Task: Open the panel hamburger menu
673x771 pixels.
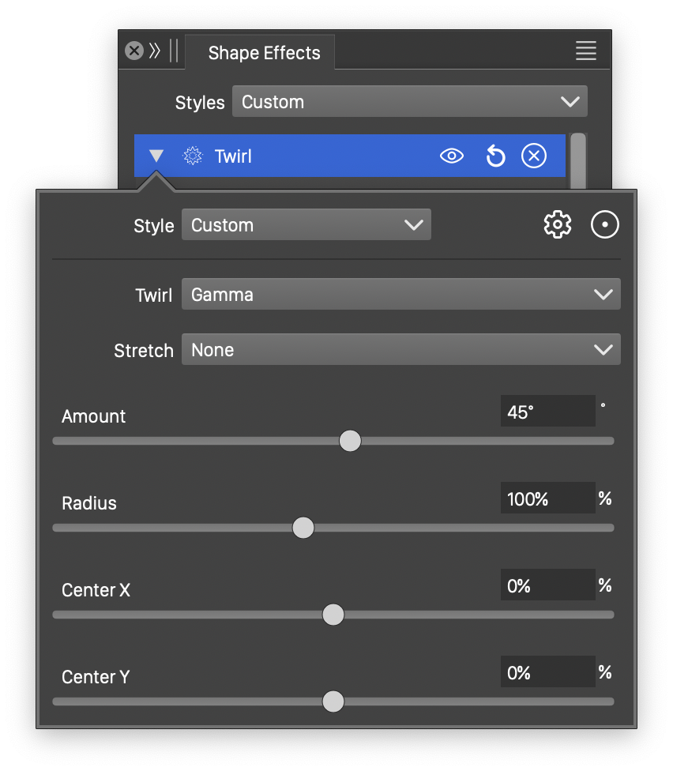Action: coord(585,51)
